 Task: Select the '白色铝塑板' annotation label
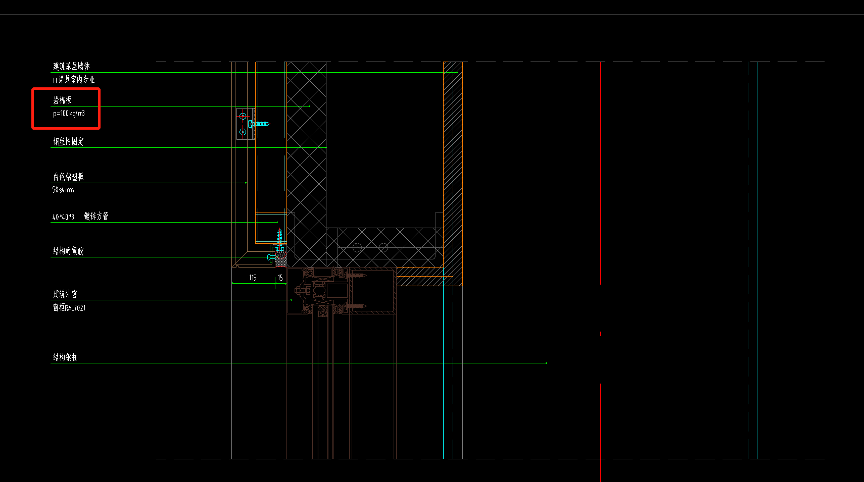(69, 177)
